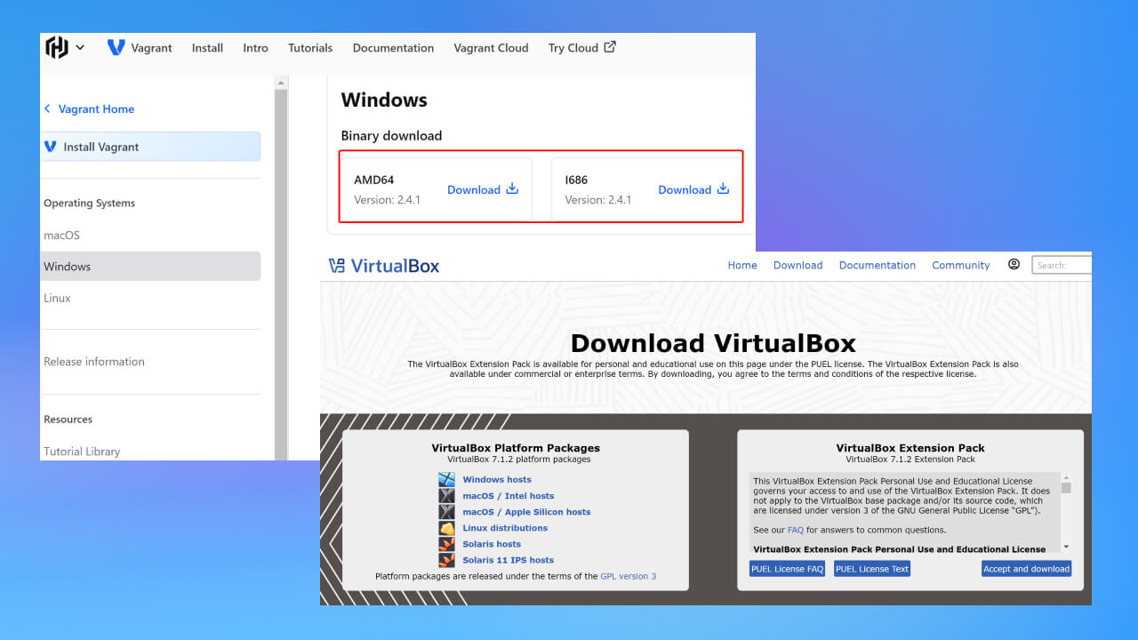Open the Vagrant Cloud menu item

tap(491, 48)
